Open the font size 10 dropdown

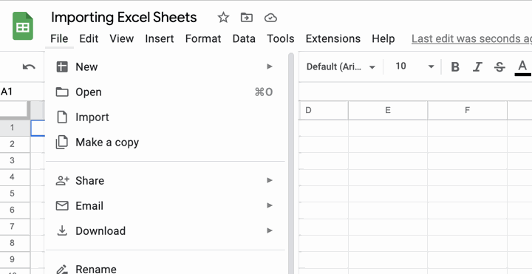coord(415,66)
